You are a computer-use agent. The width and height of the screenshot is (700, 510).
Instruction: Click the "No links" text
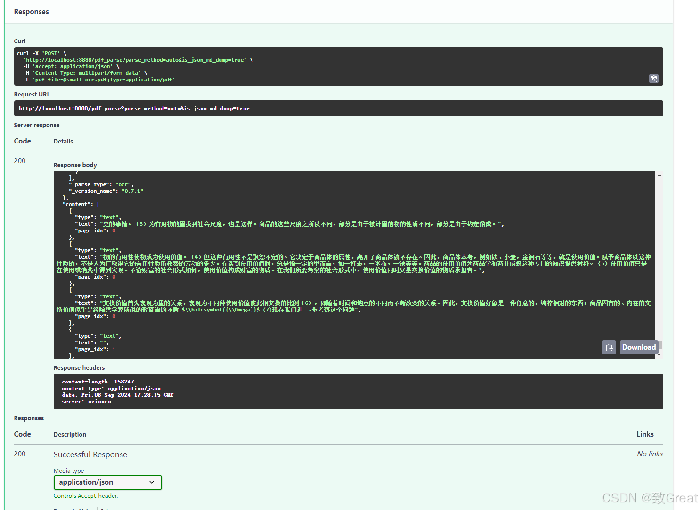(650, 454)
